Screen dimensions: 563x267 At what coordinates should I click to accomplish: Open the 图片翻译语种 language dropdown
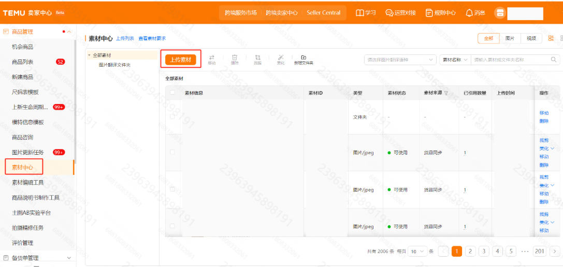(x=400, y=60)
